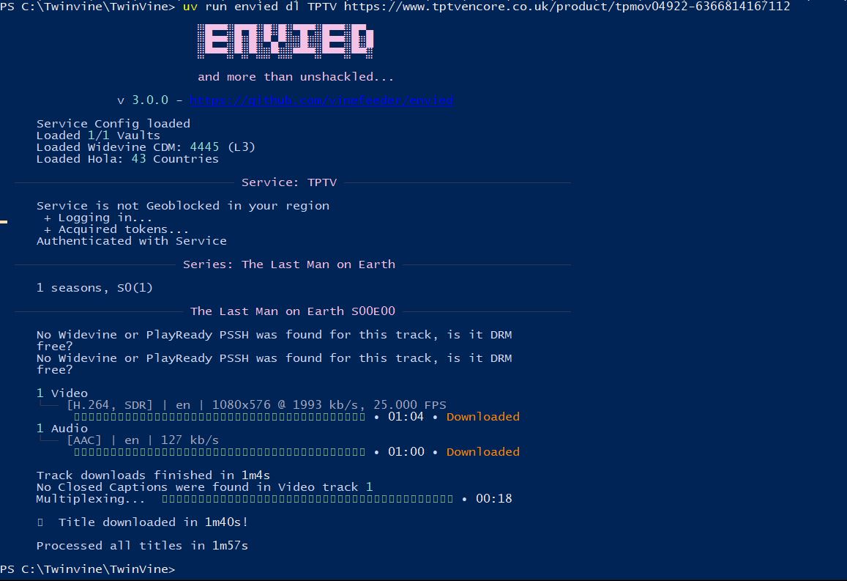847x581 pixels.
Task: Click the yellow 'uv' command word
Action: click(190, 7)
